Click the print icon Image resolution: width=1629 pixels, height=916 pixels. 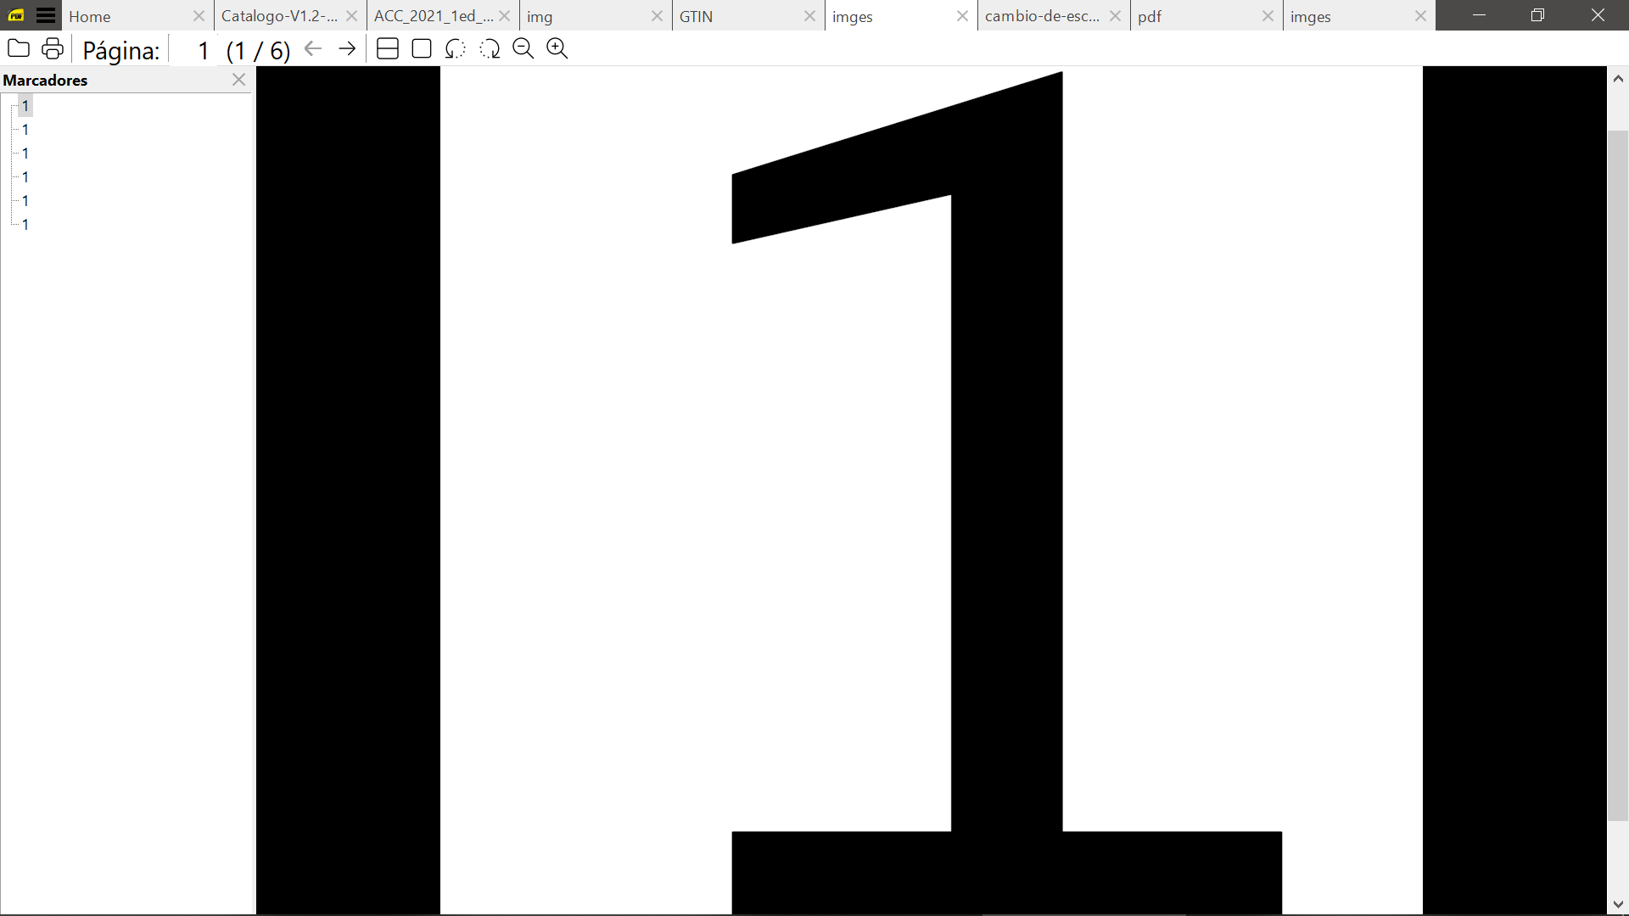pyautogui.click(x=53, y=49)
